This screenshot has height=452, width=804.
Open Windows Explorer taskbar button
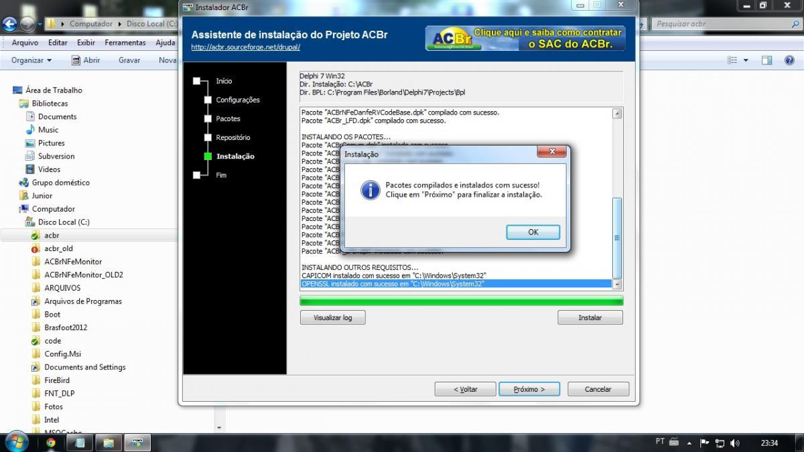(108, 443)
